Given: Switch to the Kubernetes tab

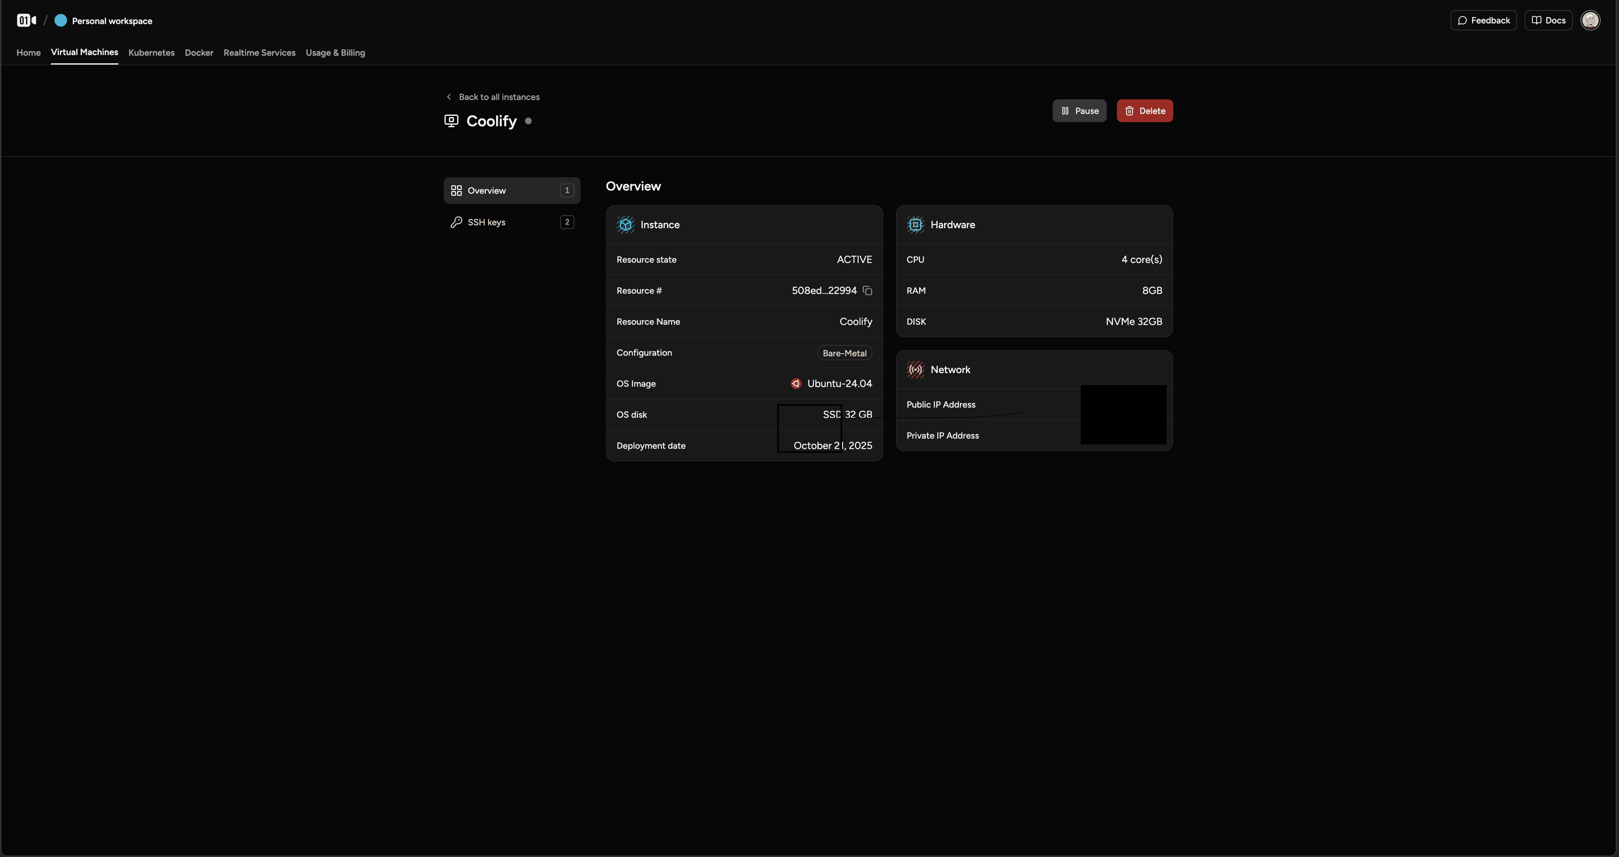Looking at the screenshot, I should click(151, 53).
